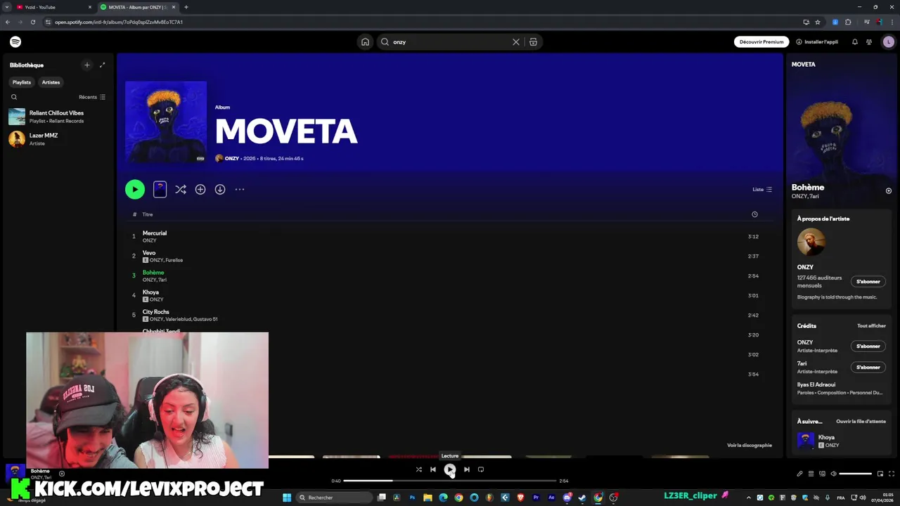Open ONZY artist link under album title
This screenshot has height=506, width=900.
click(231, 159)
